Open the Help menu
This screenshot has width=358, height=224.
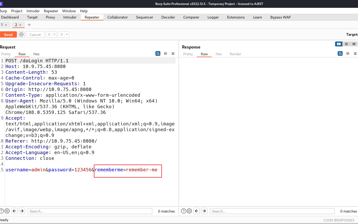[x=84, y=11]
